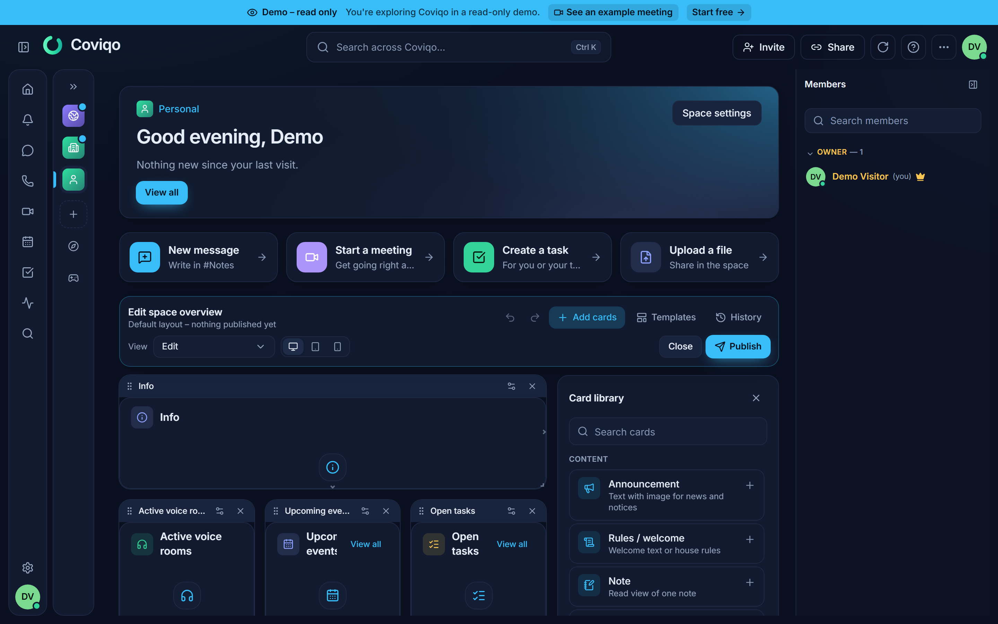This screenshot has width=998, height=624.
Task: Open the purple space icon
Action: click(x=73, y=116)
